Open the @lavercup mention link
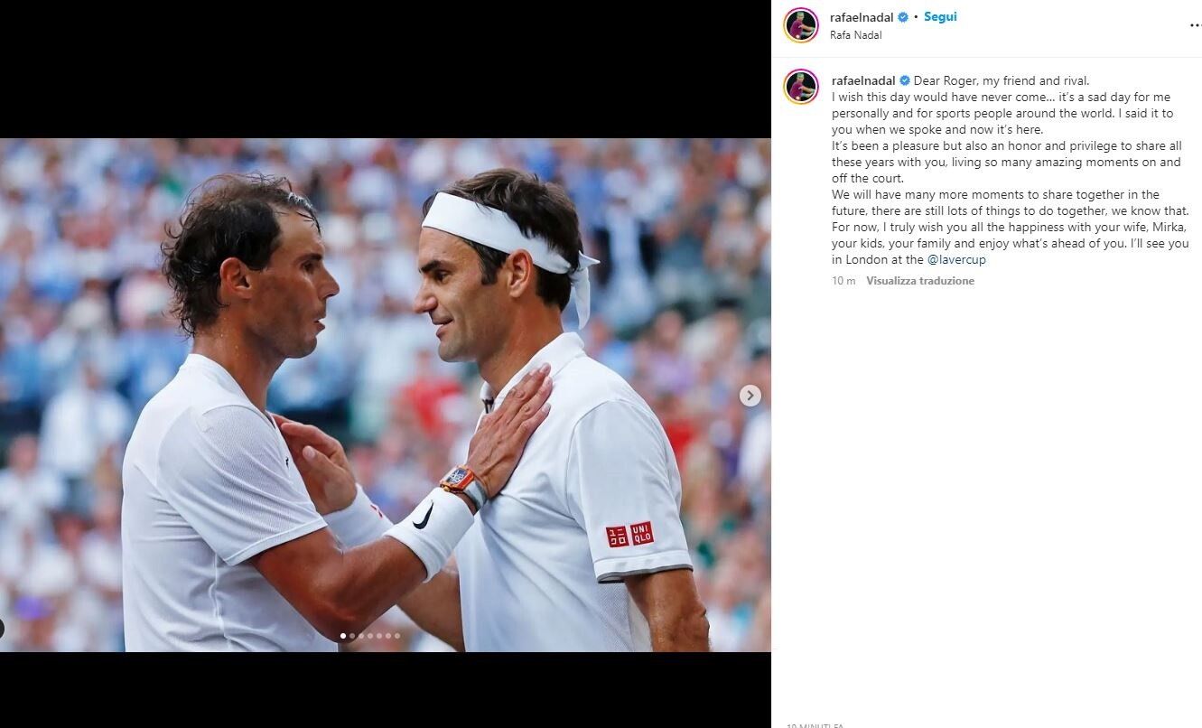1202x728 pixels. tap(956, 260)
